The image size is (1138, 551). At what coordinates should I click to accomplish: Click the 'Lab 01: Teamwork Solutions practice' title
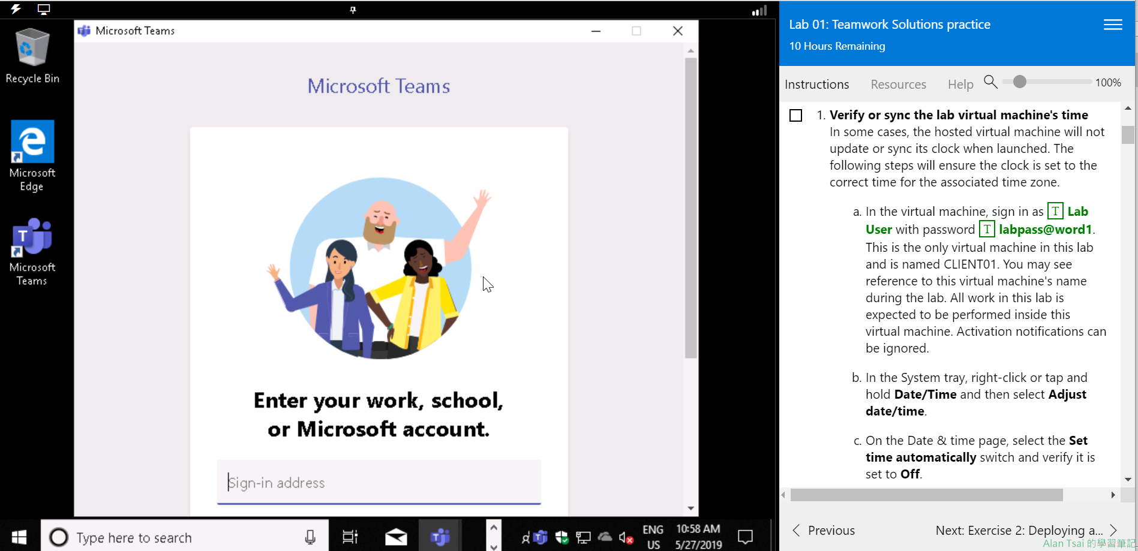click(889, 25)
